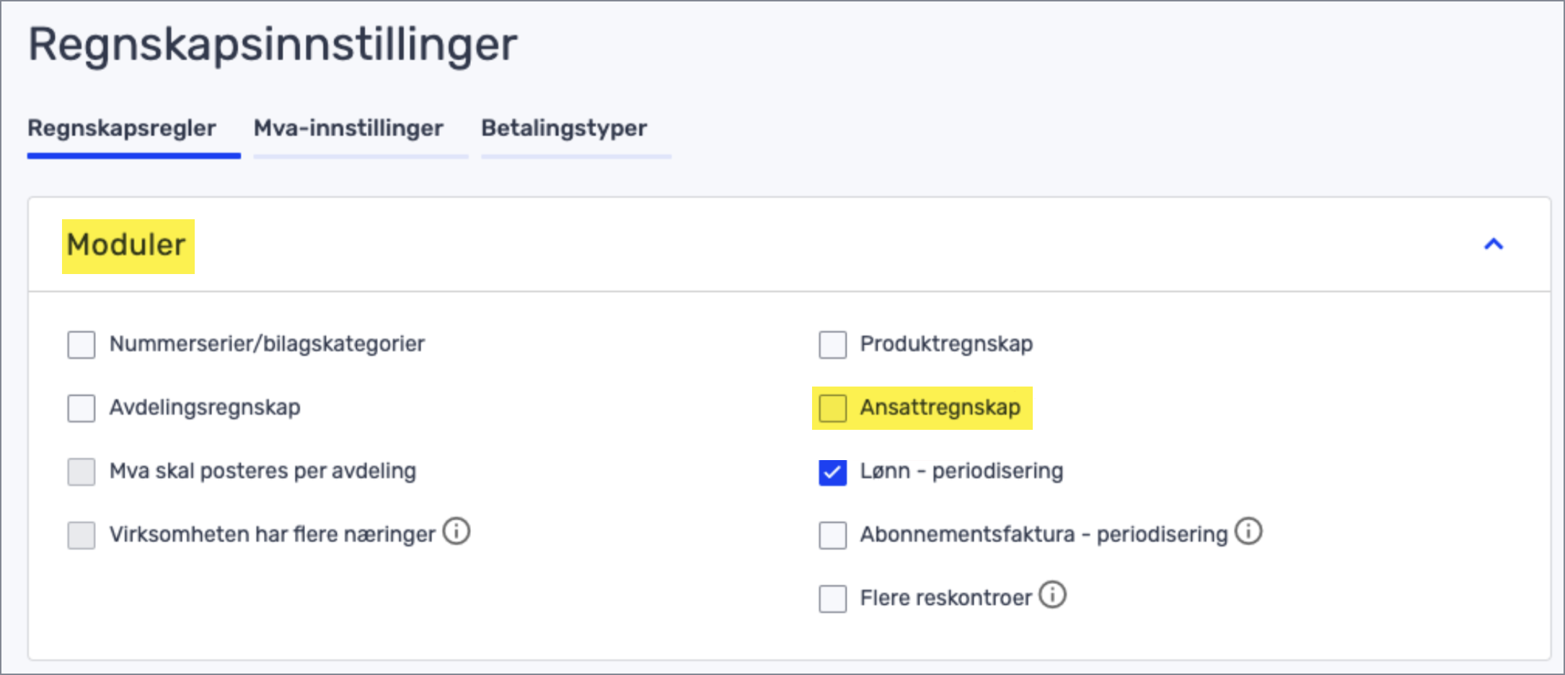Click the Regnskapsinnstillinger page title
Viewport: 1565px width, 675px height.
pyautogui.click(x=273, y=45)
